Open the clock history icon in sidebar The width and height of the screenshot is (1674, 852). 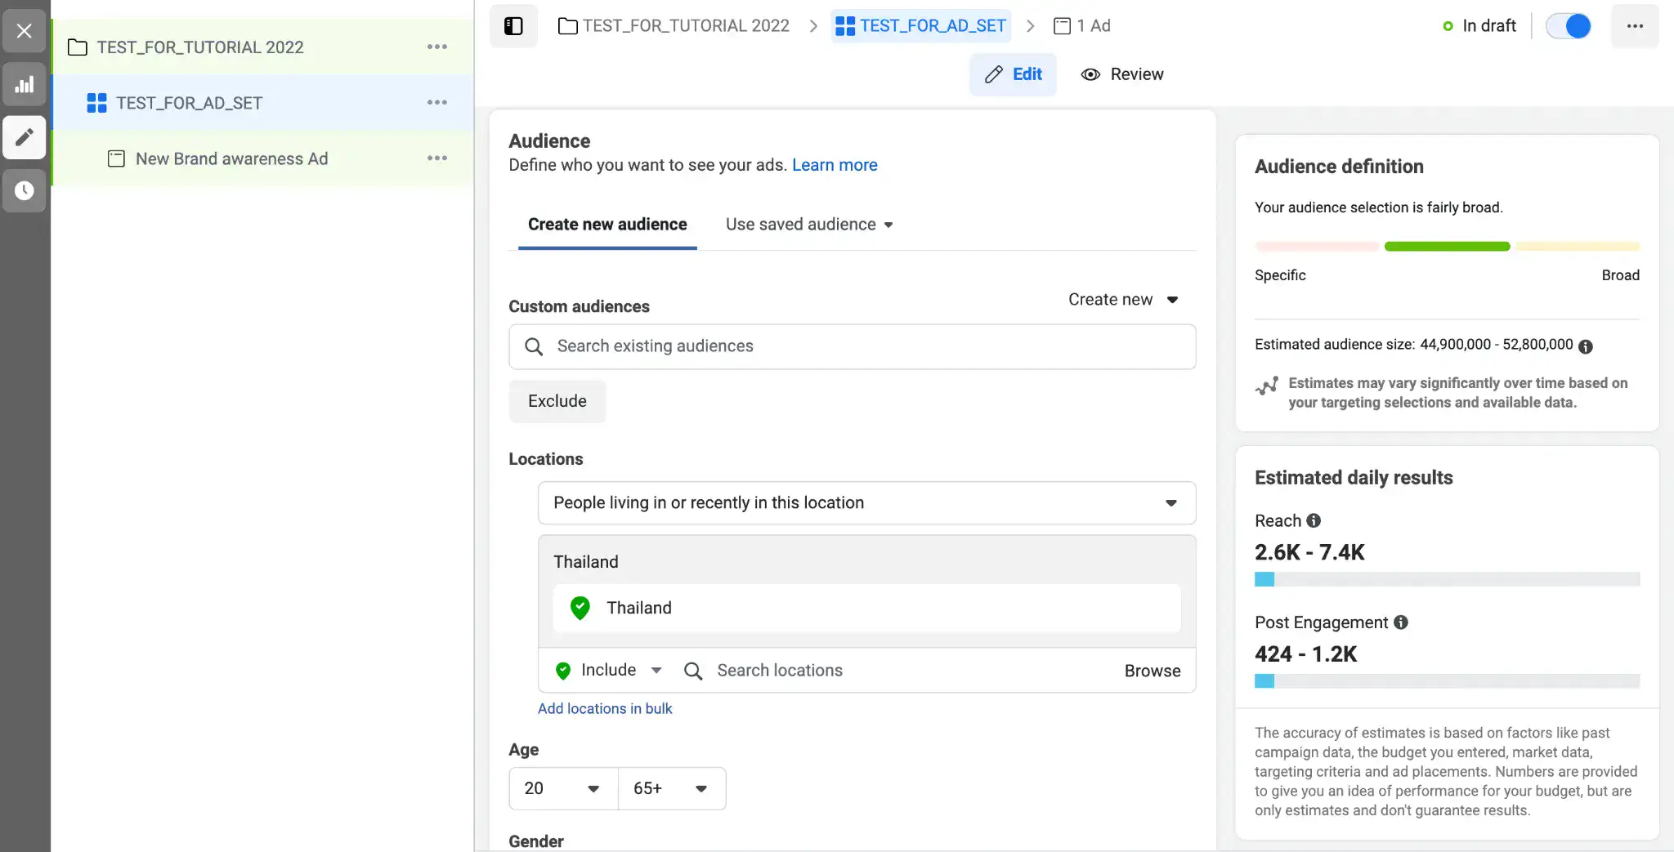click(x=25, y=190)
